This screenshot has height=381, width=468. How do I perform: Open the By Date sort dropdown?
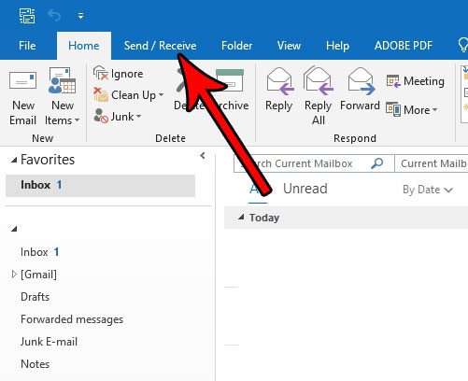[x=428, y=190]
